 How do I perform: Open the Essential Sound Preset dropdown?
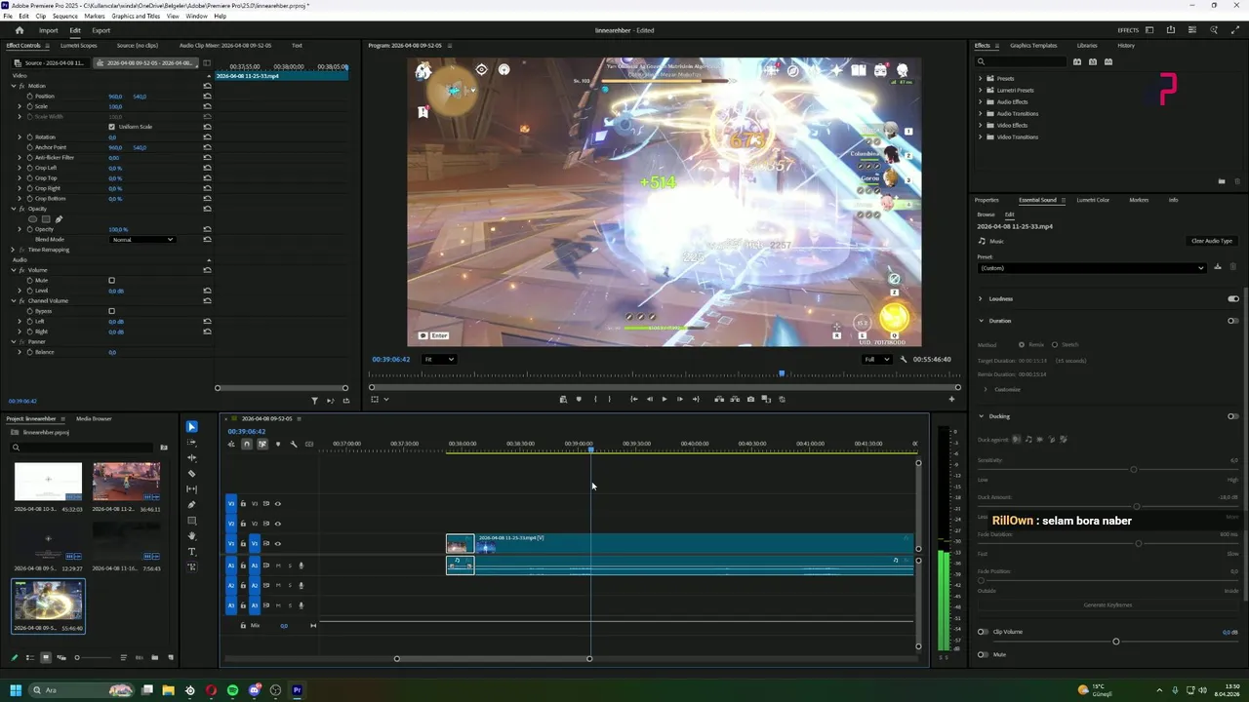(x=1092, y=268)
